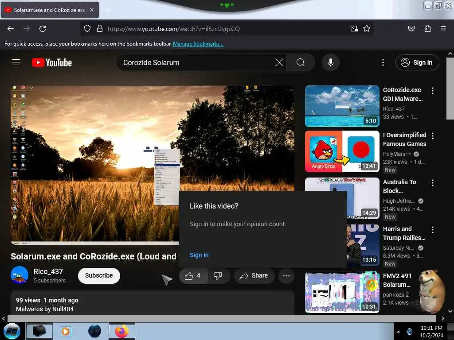Screen dimensions: 454x340
Task: Dislike the video with thumbs-down button
Action: pos(218,275)
